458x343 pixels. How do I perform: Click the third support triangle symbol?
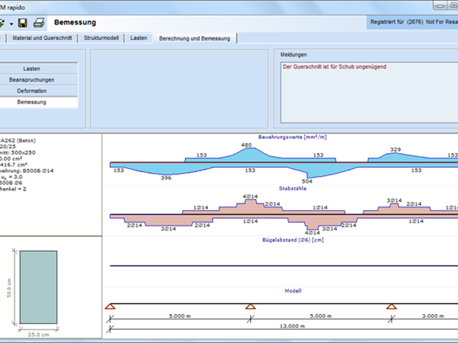(x=391, y=307)
